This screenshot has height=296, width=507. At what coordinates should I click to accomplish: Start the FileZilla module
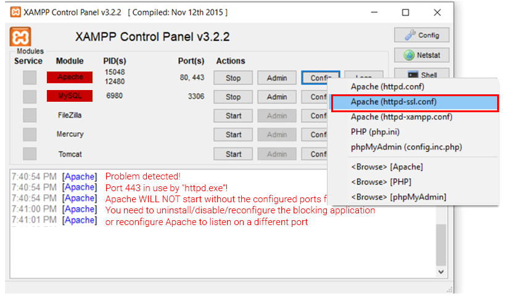233,116
